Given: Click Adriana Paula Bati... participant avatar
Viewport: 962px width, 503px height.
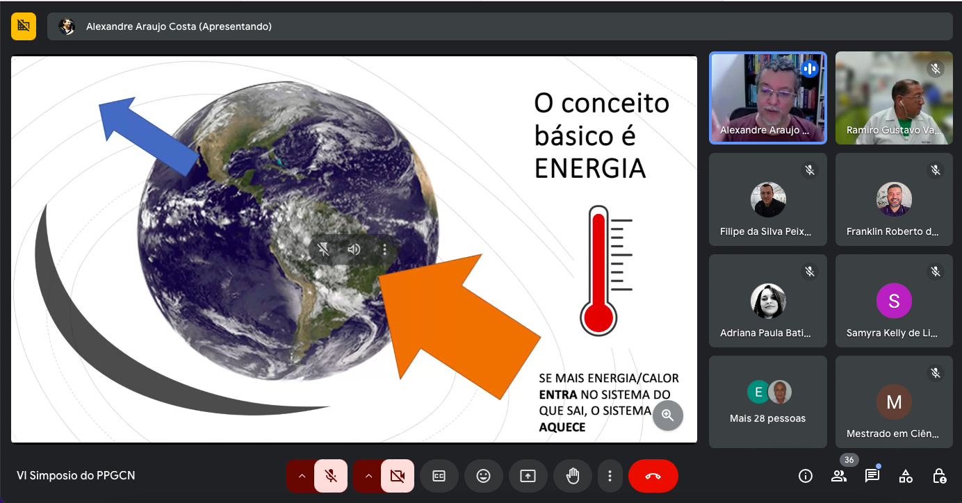Looking at the screenshot, I should coord(768,302).
